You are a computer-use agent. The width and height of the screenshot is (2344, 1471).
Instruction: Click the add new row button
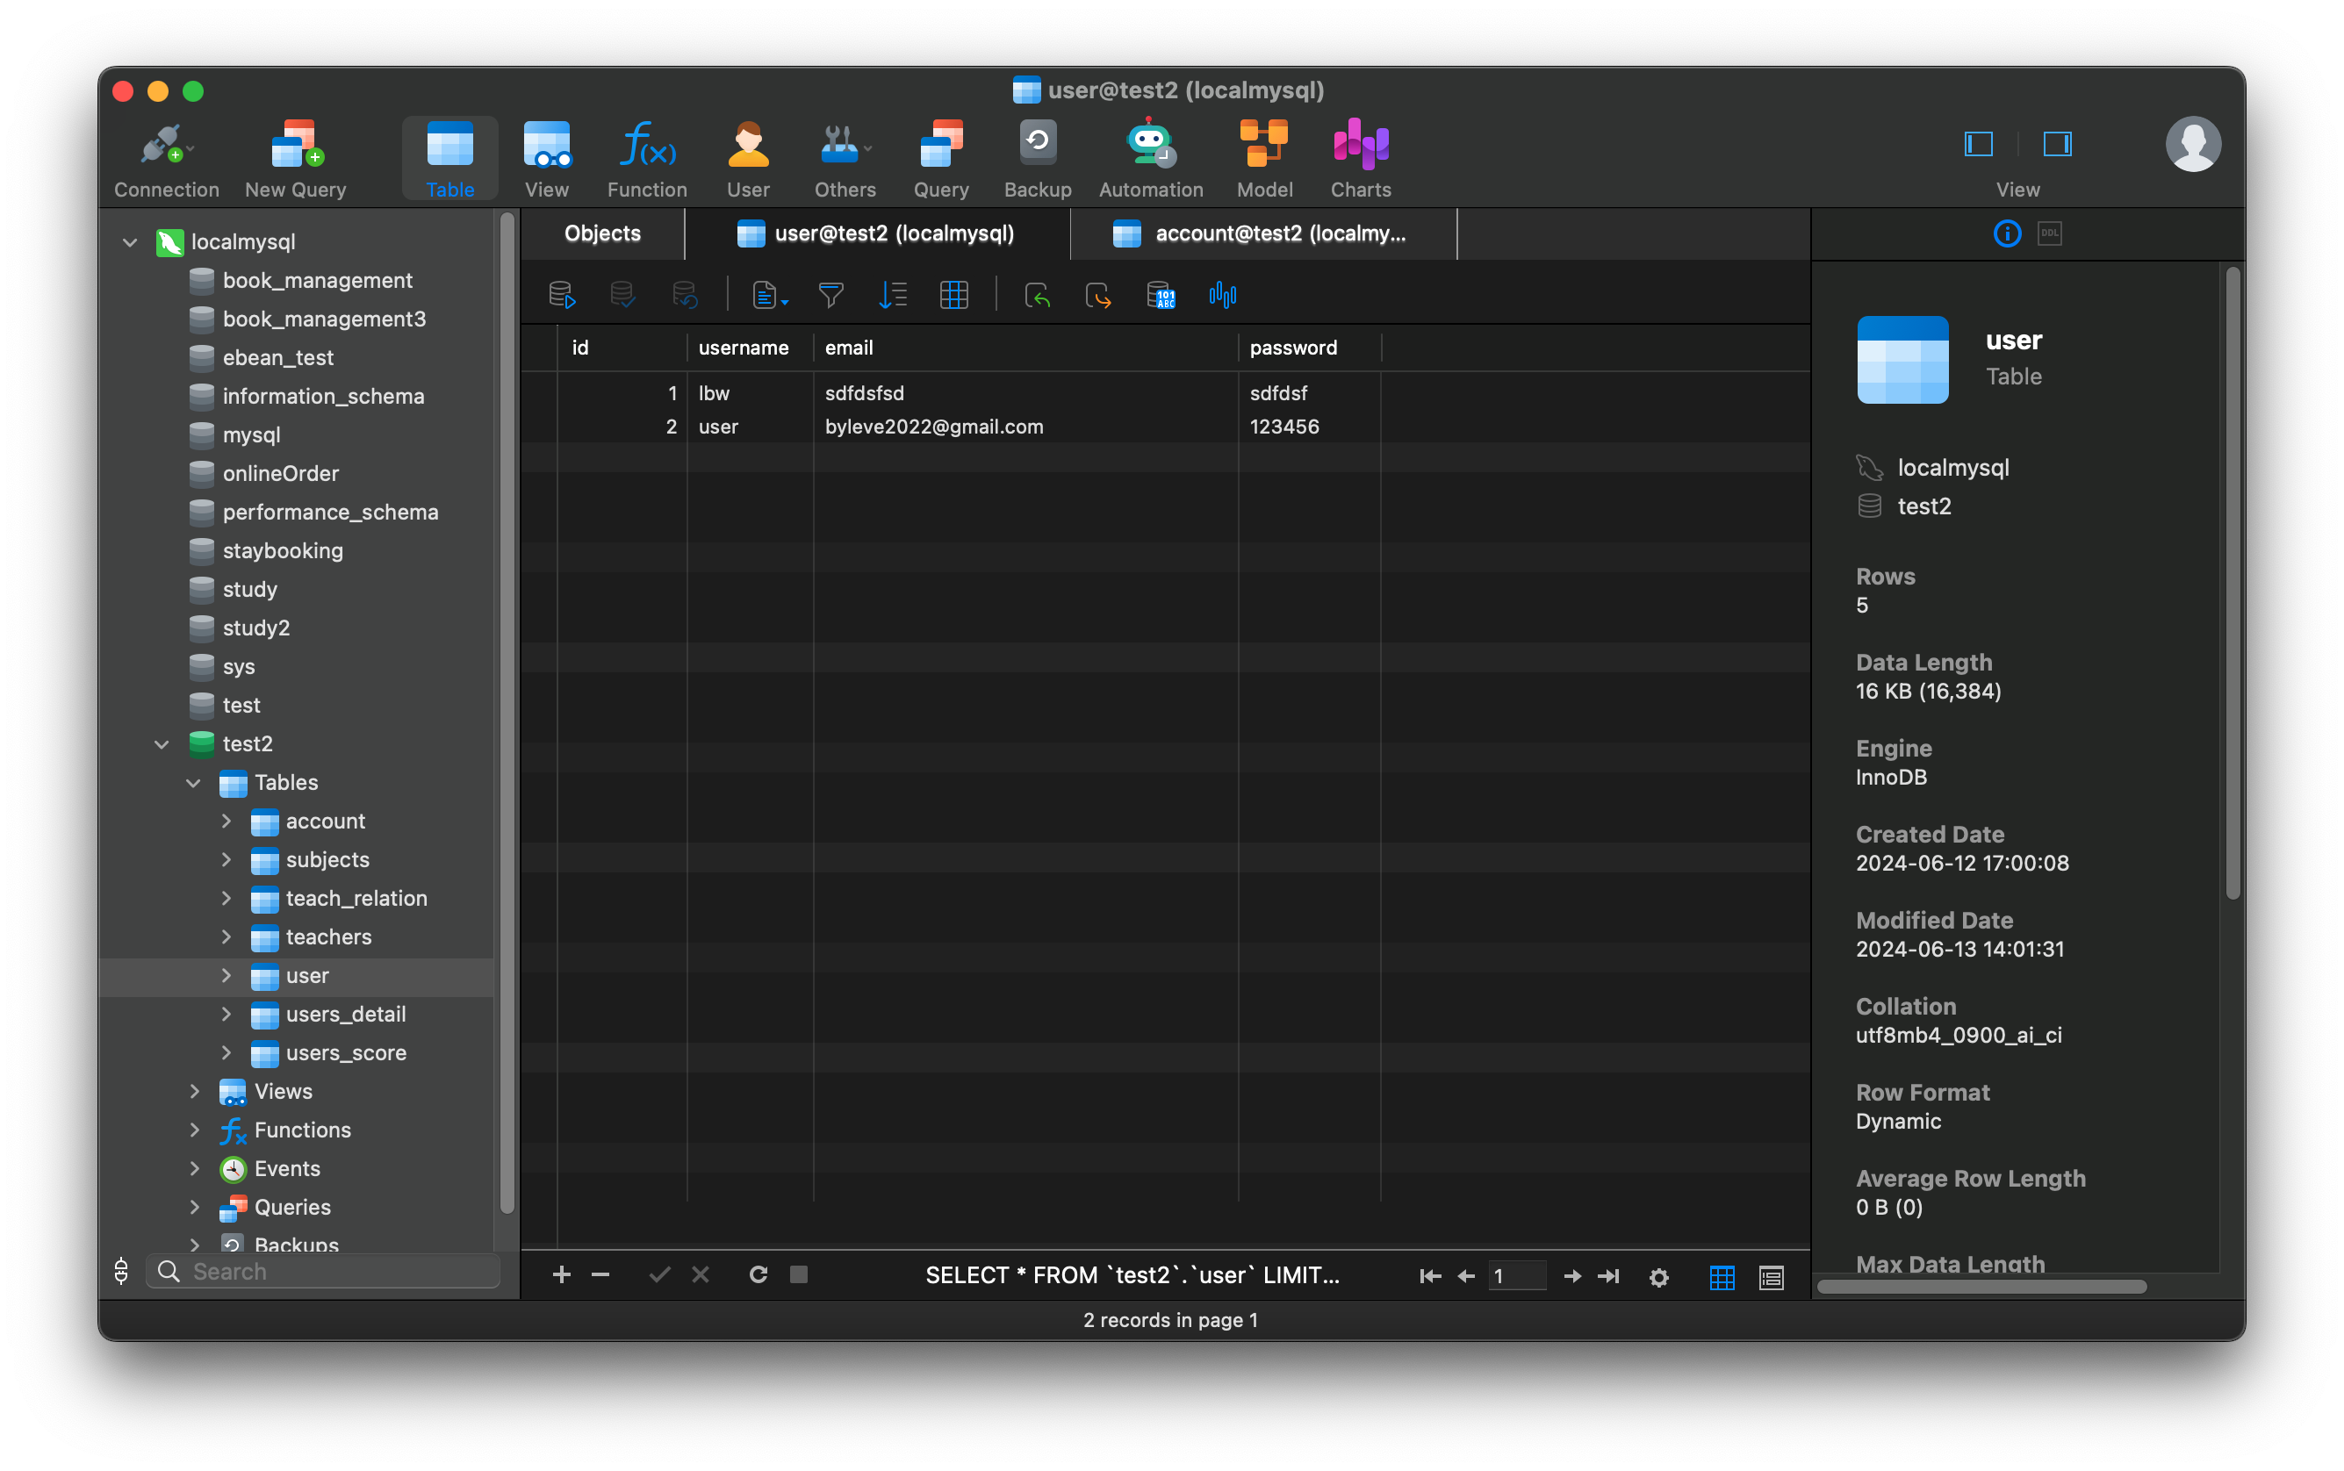(x=561, y=1274)
